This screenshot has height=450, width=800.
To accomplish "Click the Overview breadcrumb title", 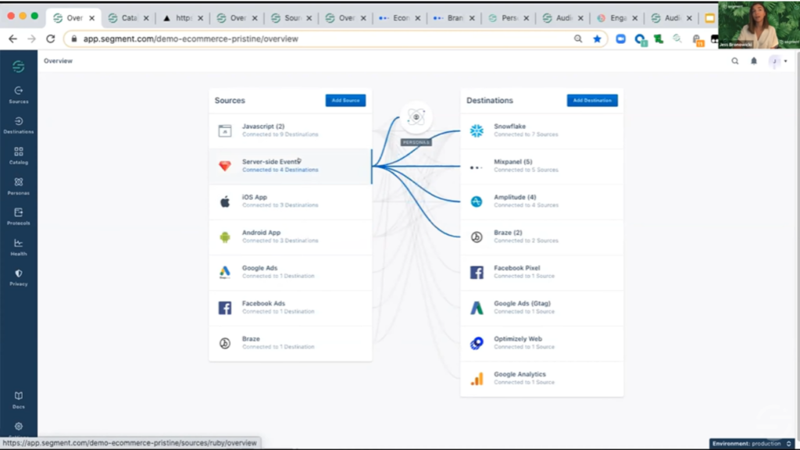I will [58, 61].
